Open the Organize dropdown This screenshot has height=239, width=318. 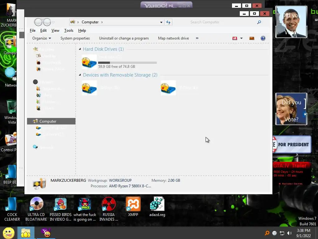pyautogui.click(x=42, y=38)
